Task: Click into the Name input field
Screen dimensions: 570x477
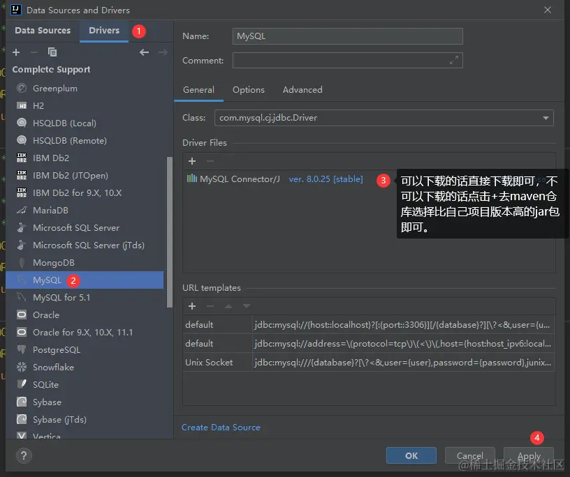Action: (x=348, y=36)
